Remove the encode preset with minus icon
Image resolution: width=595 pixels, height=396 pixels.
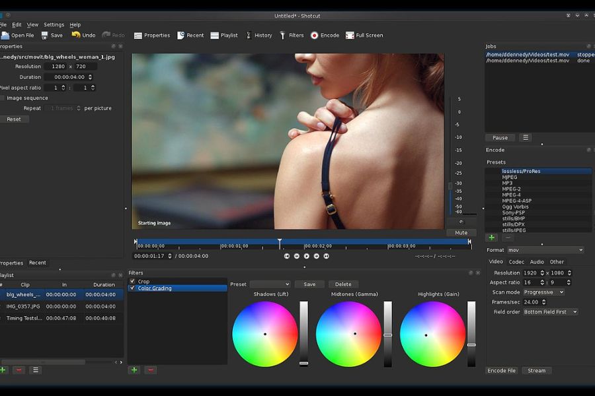[x=508, y=238]
